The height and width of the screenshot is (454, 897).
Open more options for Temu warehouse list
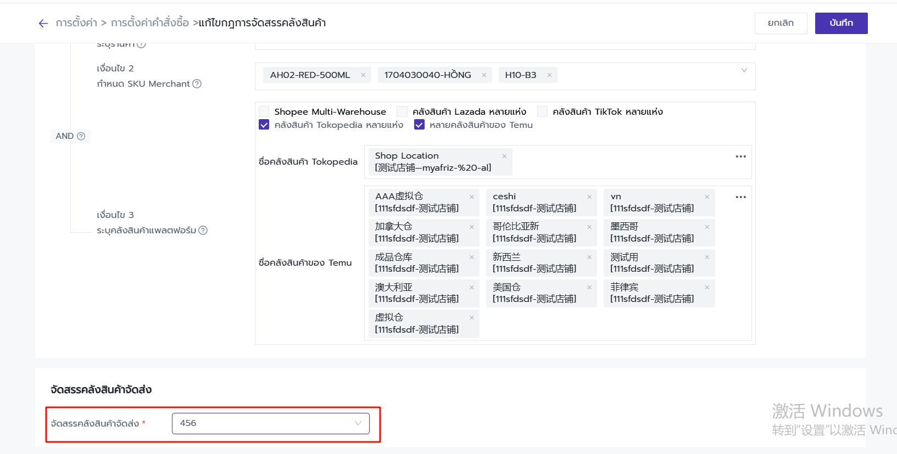click(x=740, y=197)
